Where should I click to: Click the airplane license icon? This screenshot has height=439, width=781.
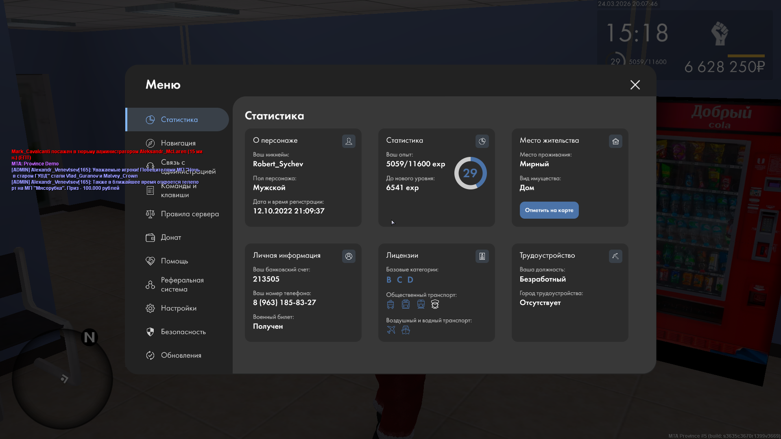pyautogui.click(x=391, y=330)
